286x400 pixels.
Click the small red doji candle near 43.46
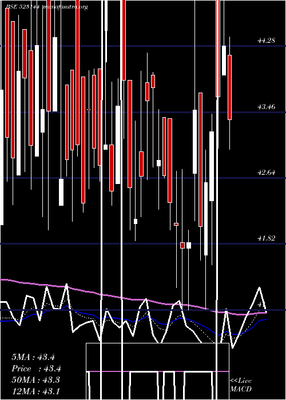coord(89,110)
